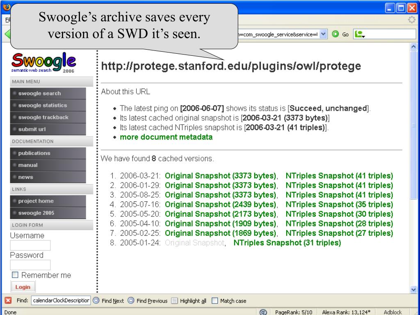Click the Username input field
420x315 pixels.
[x=30, y=245]
